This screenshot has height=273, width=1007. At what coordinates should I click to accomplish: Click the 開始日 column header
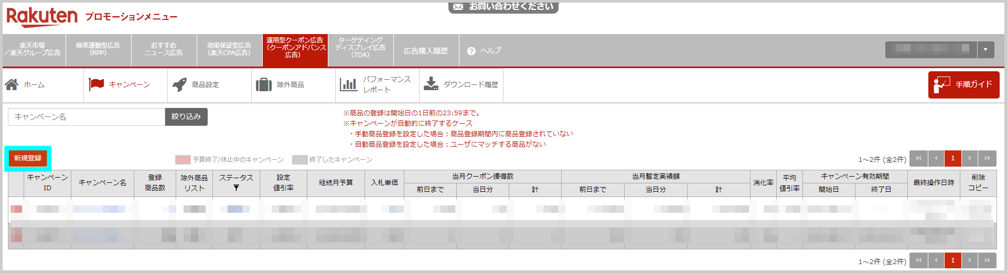(x=829, y=190)
